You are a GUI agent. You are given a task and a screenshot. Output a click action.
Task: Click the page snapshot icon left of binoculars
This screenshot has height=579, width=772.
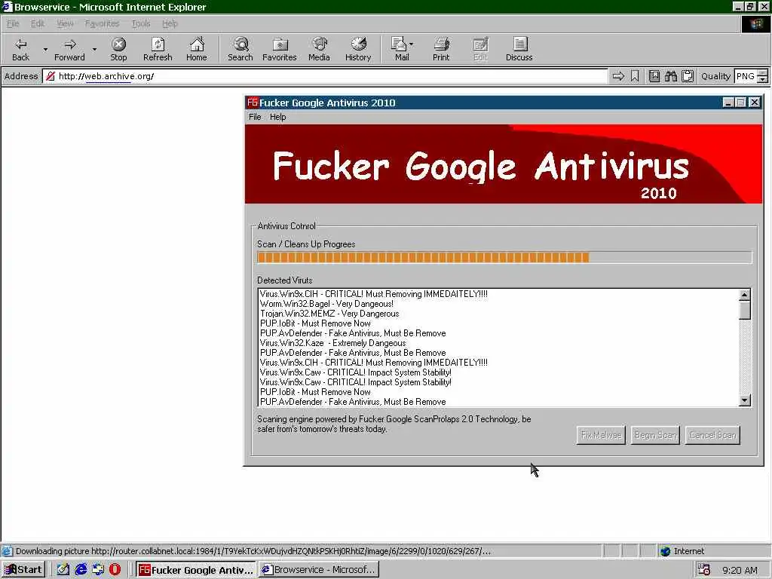[x=654, y=76]
